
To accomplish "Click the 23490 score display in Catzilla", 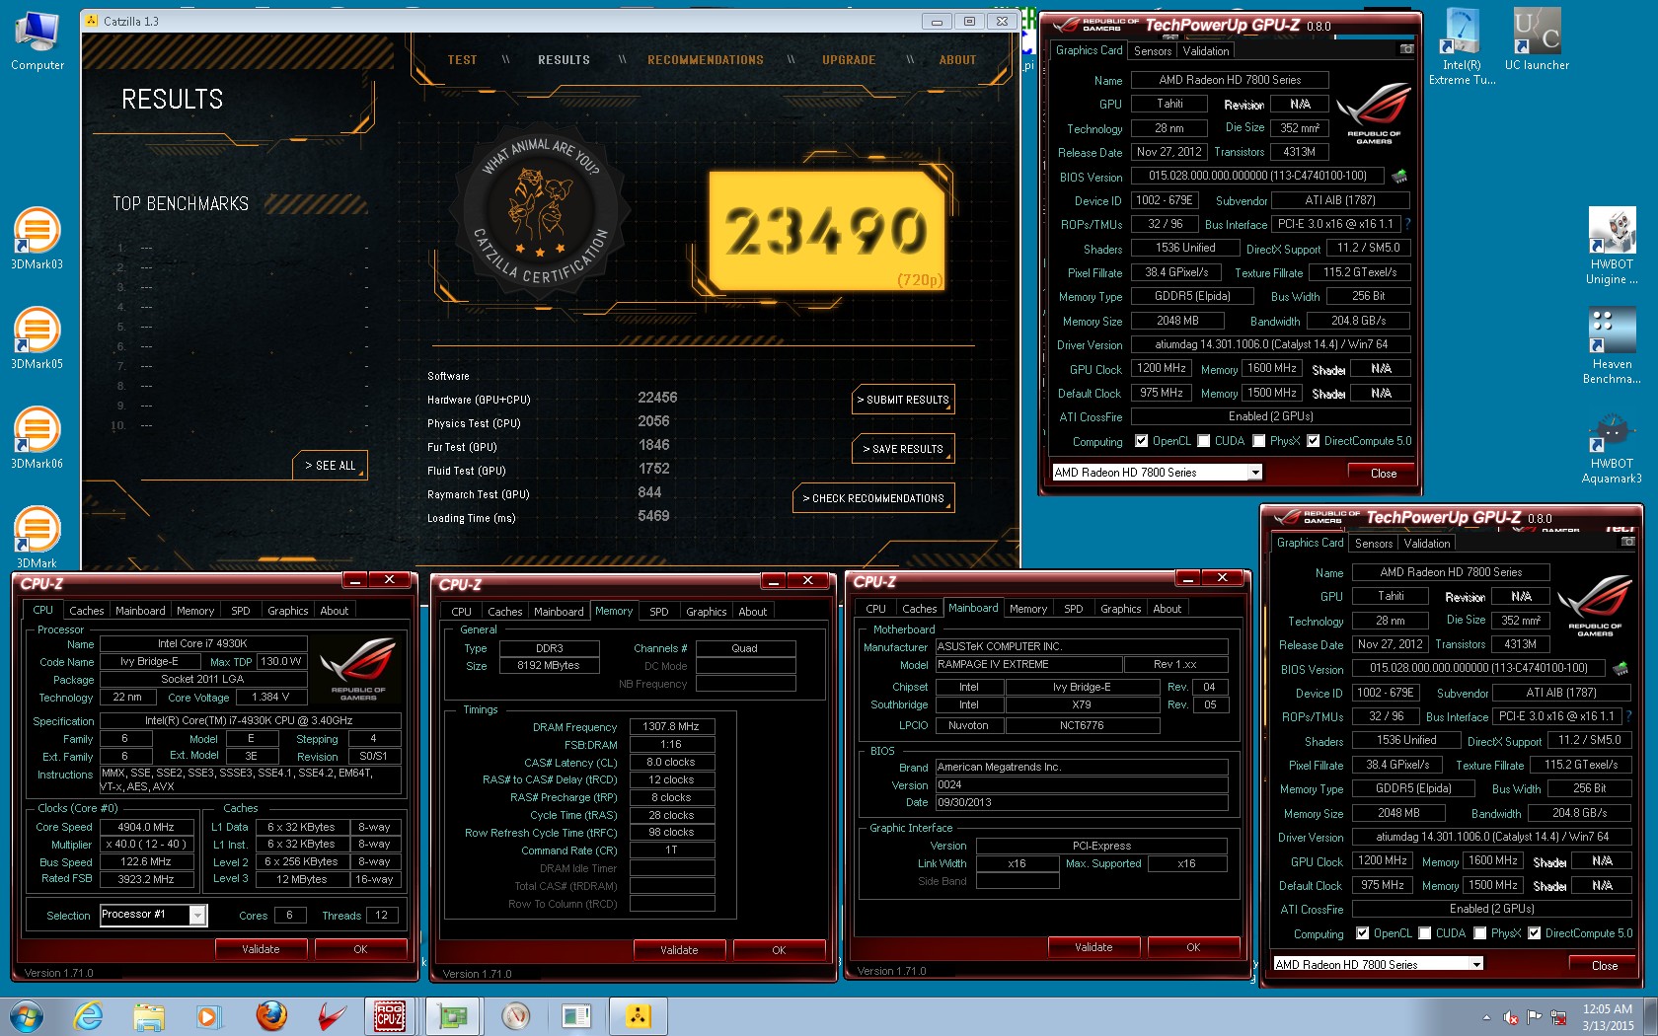I will click(827, 232).
